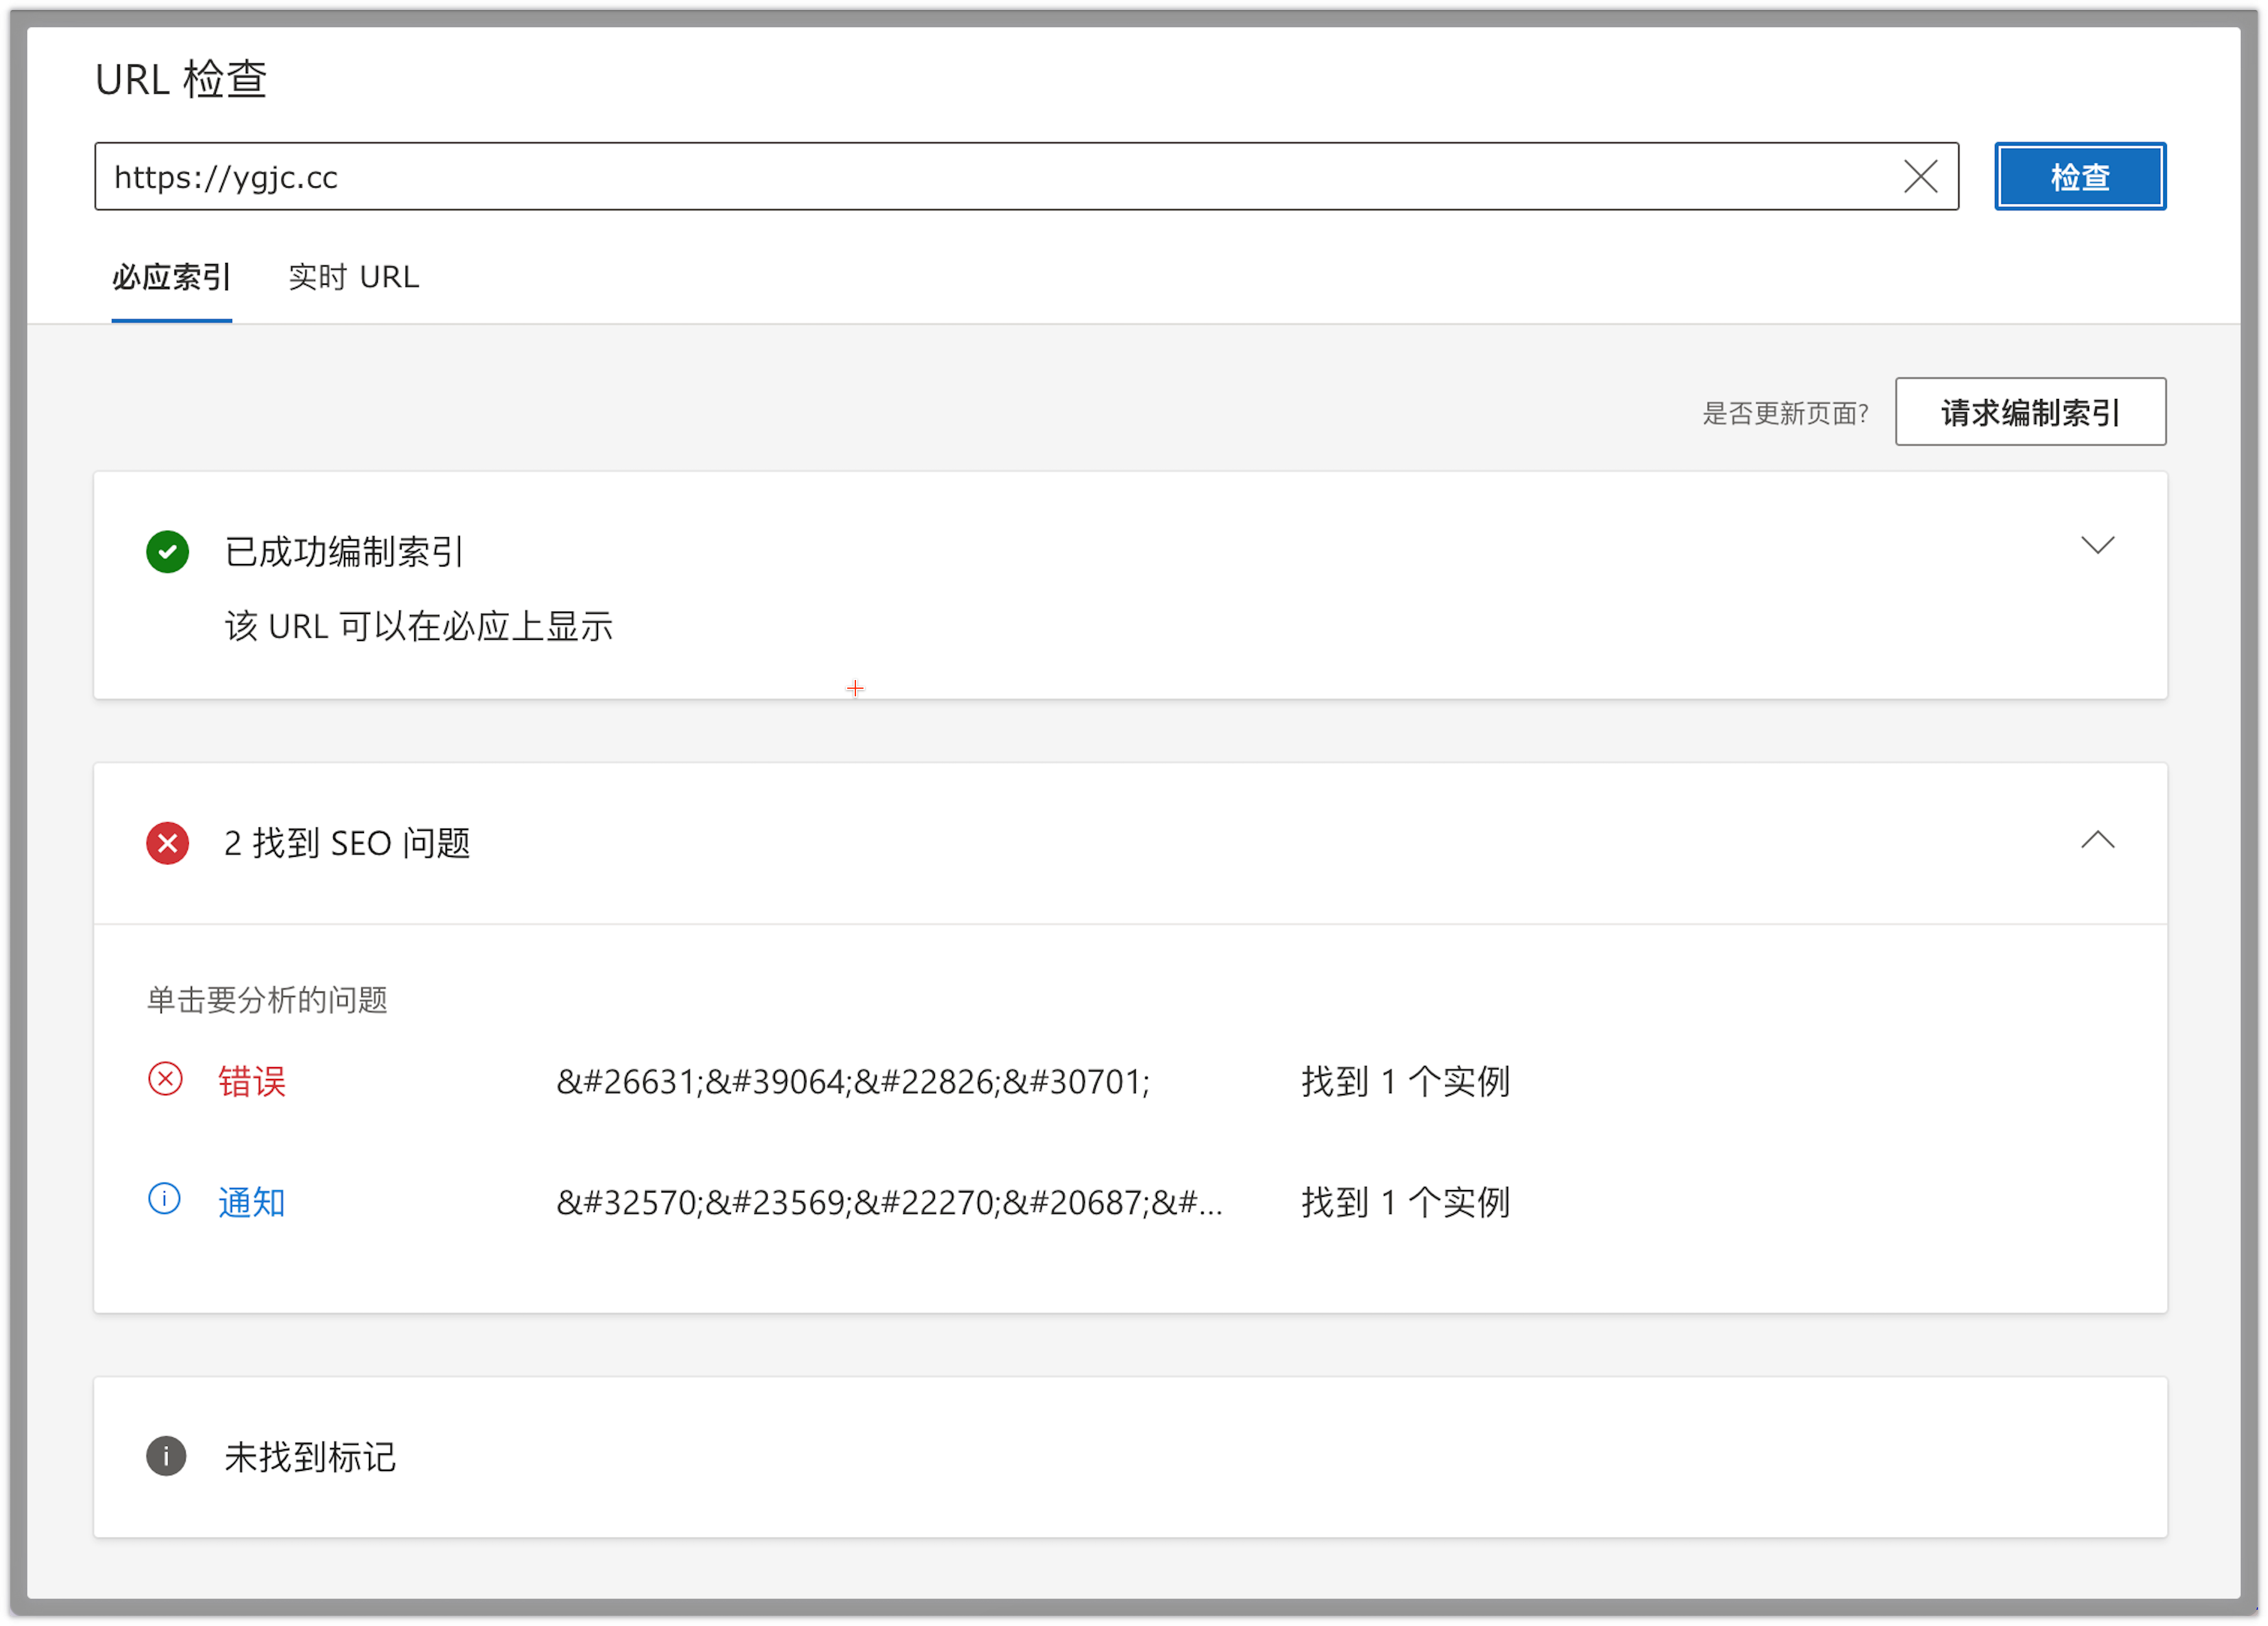Click the 请求编制索引 button
Screen dimensions: 2268x1626
[2030, 412]
